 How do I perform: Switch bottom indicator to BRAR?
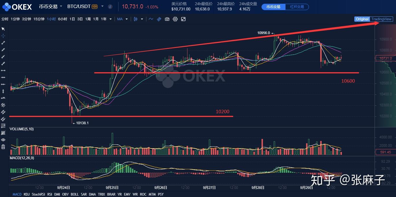click(x=111, y=194)
